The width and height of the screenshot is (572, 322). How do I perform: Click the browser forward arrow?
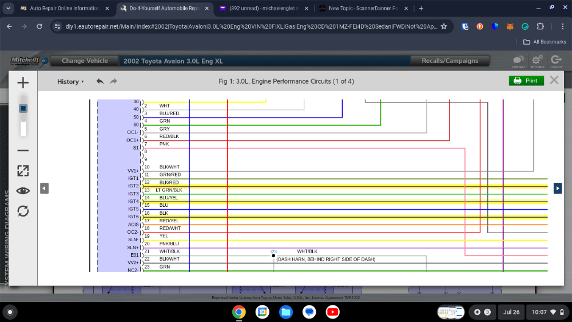[x=24, y=26]
